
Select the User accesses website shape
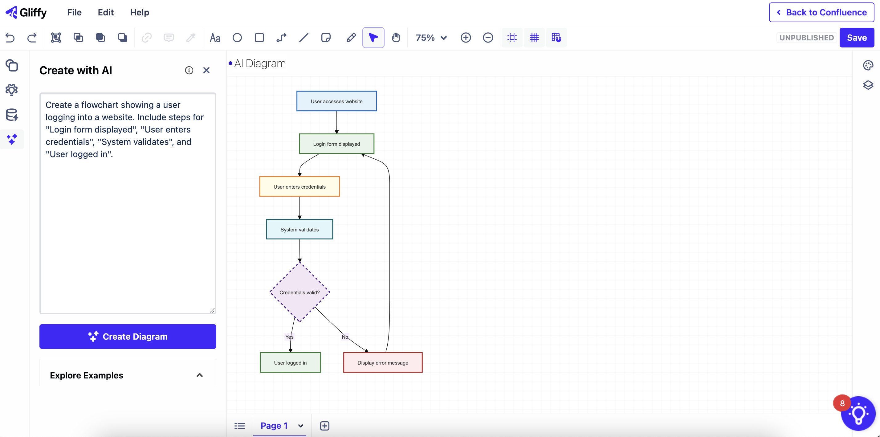336,101
